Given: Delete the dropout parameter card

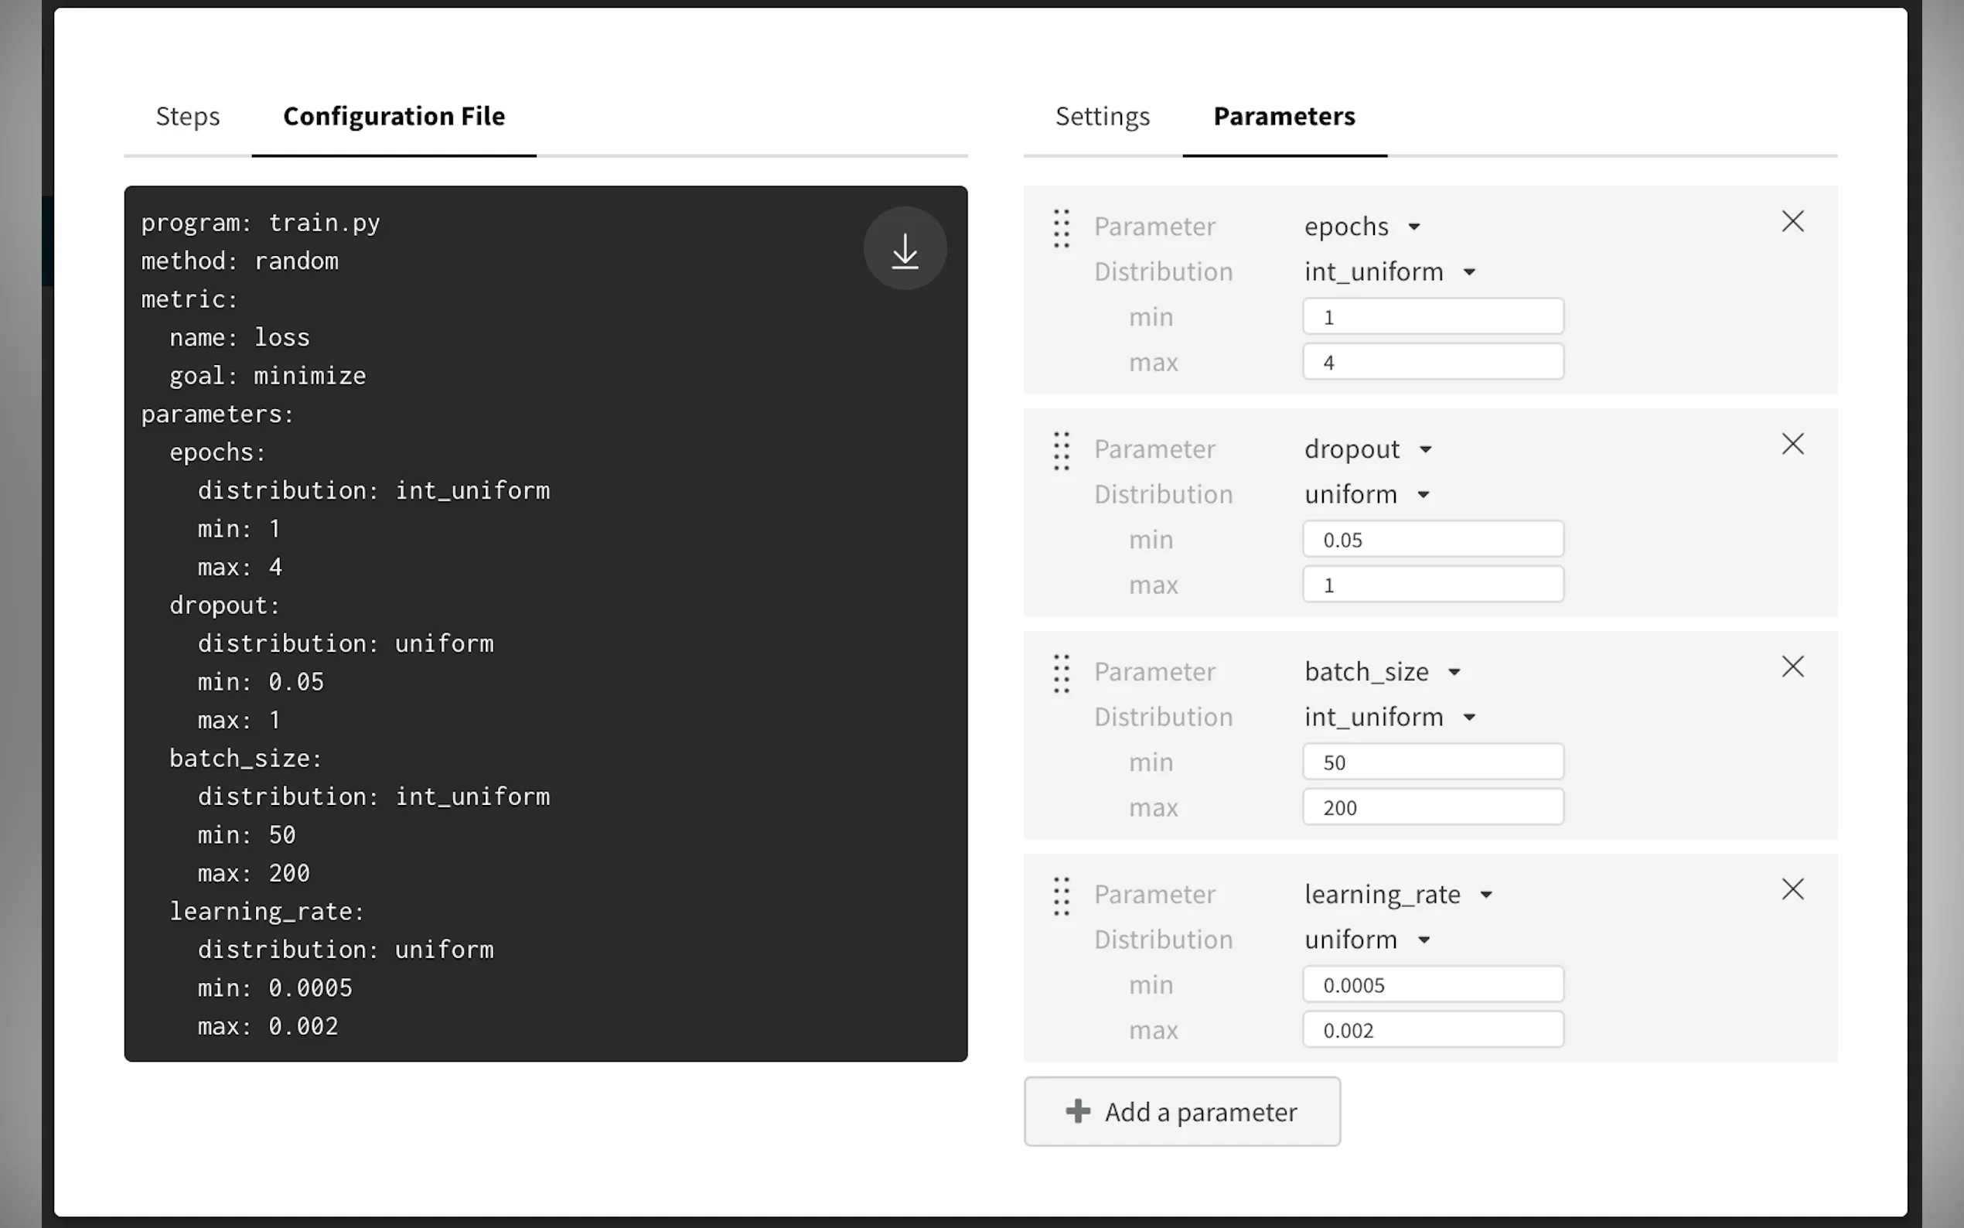Looking at the screenshot, I should [1792, 444].
